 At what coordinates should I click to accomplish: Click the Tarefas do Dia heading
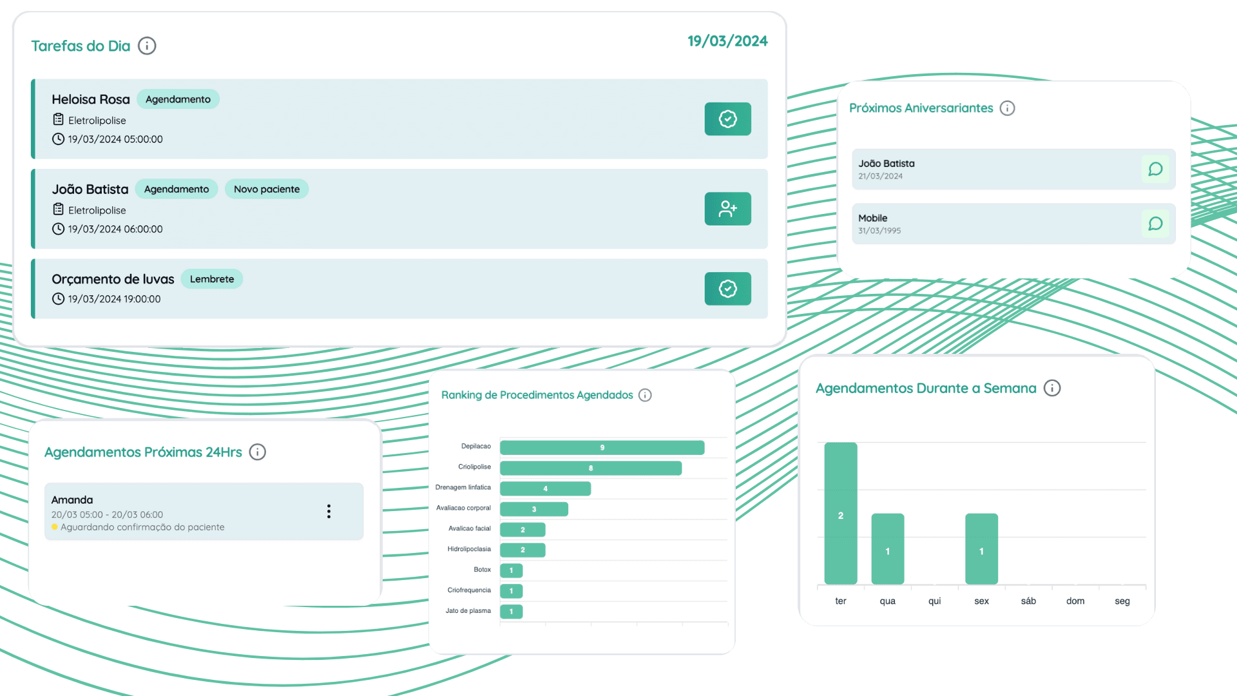tap(81, 46)
